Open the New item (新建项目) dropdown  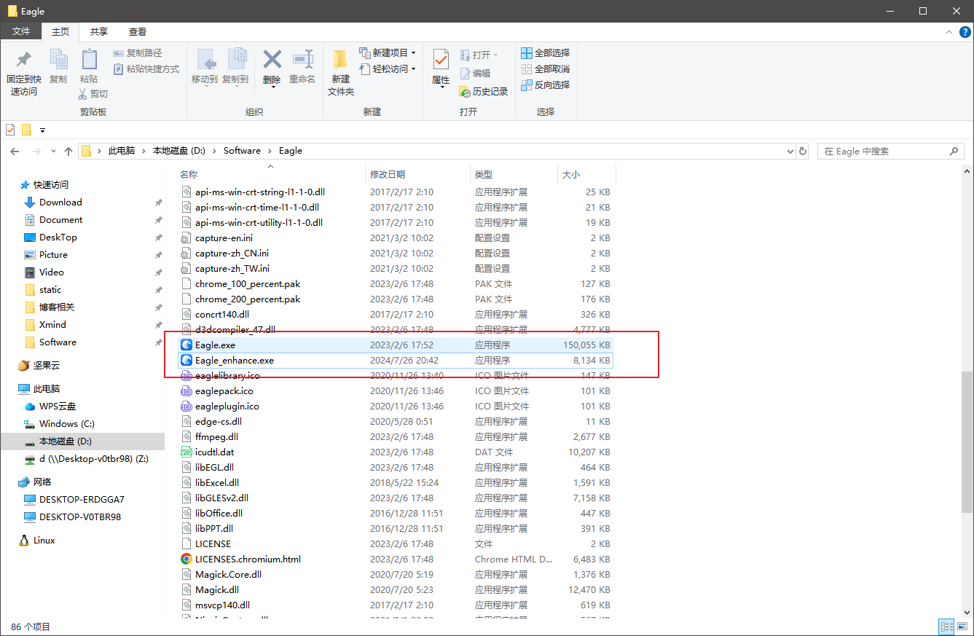point(388,53)
